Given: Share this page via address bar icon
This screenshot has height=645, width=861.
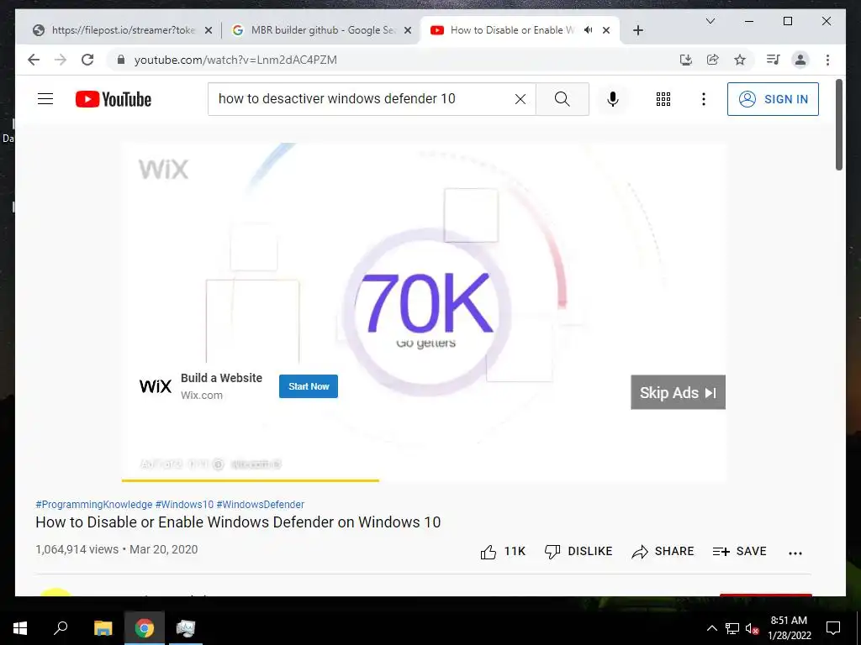Looking at the screenshot, I should [713, 60].
